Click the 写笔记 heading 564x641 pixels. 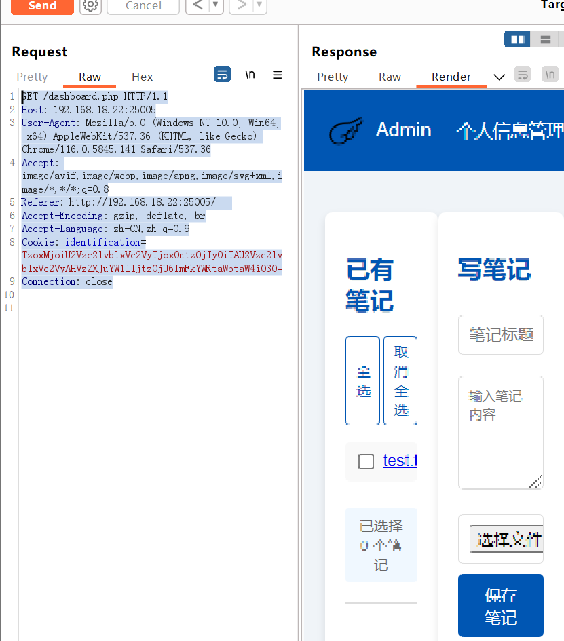[x=494, y=270]
